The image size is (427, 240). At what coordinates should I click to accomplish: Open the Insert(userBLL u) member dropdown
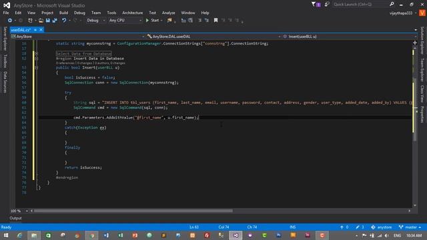350,37
